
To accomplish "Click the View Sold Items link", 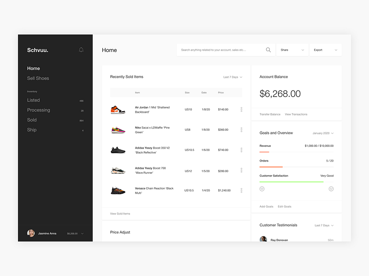I will [120, 213].
